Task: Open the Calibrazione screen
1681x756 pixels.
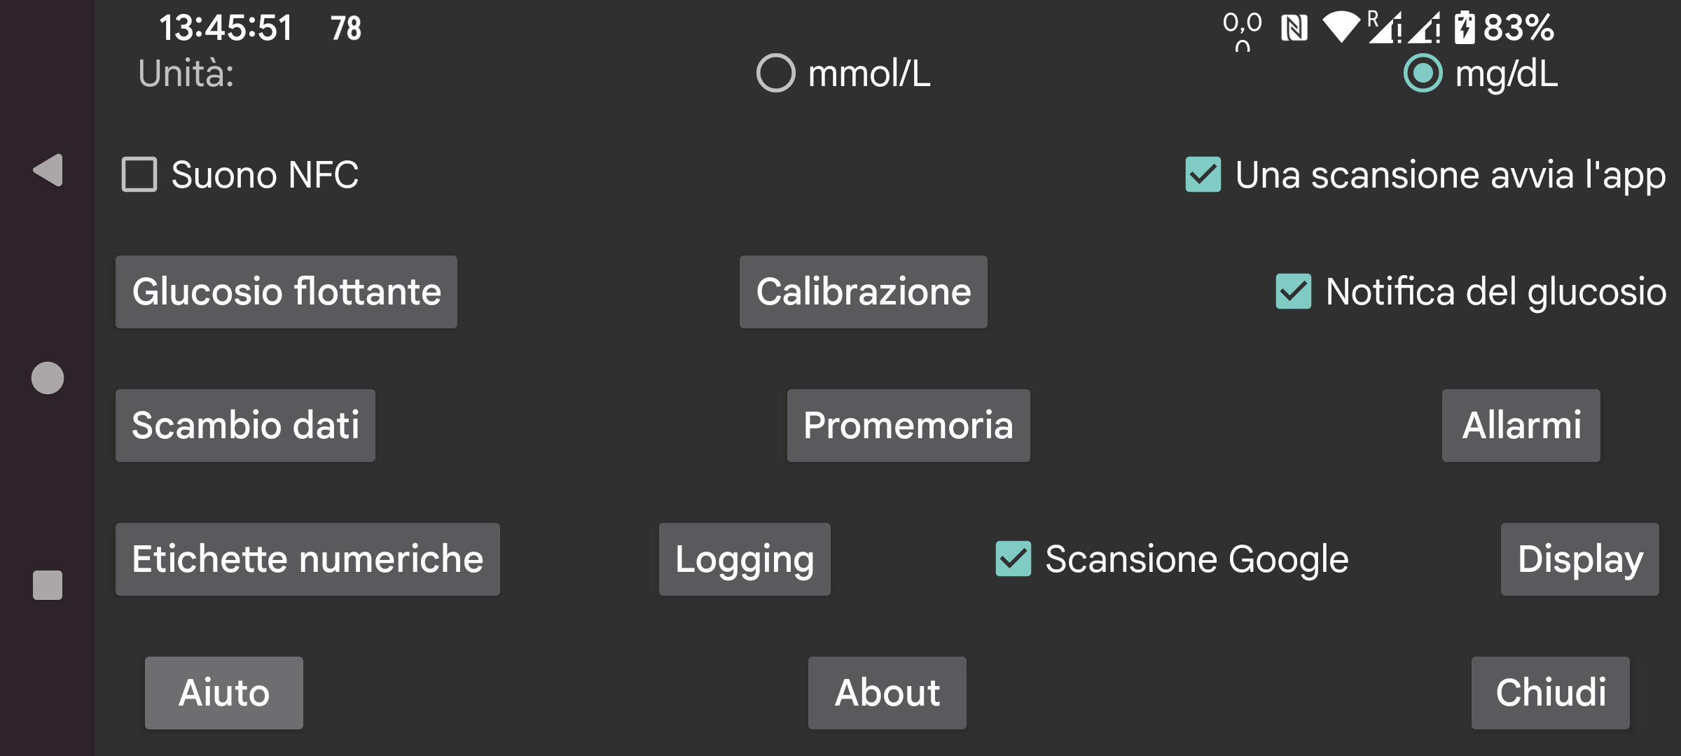Action: tap(864, 292)
